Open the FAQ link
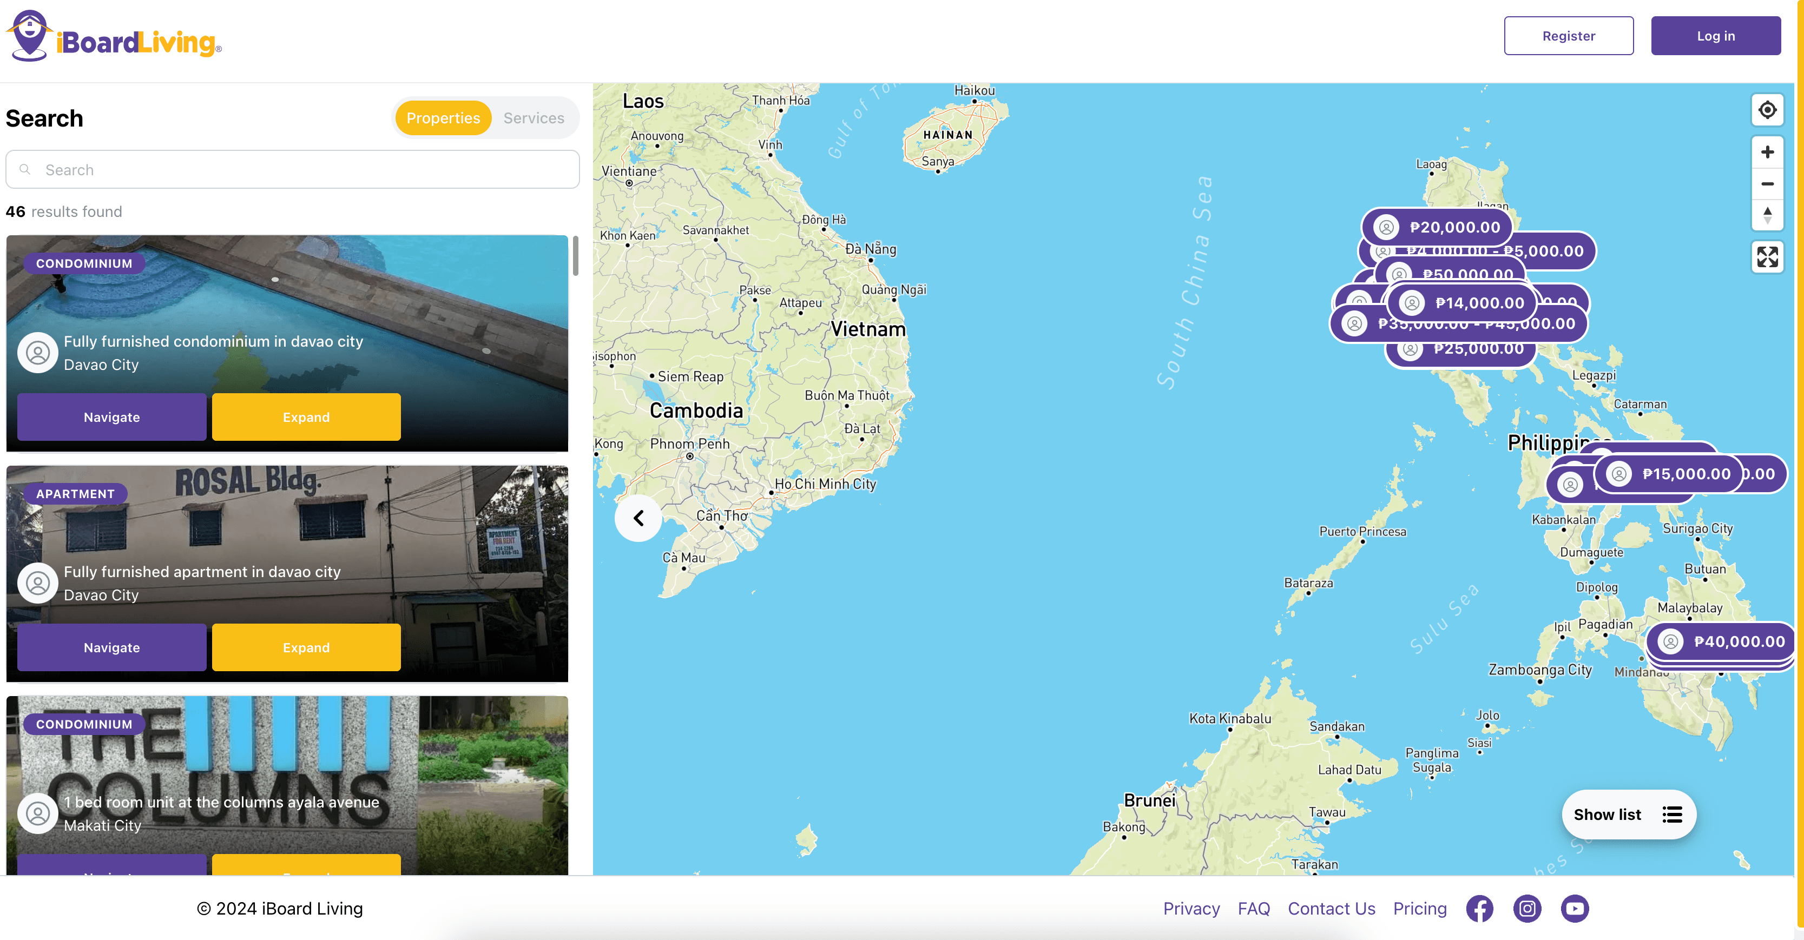This screenshot has width=1804, height=940. pyautogui.click(x=1254, y=909)
